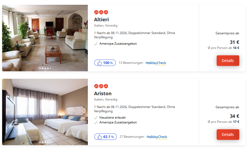Select last carousel dot on Altieri photo
The width and height of the screenshot is (247, 150).
pyautogui.click(x=50, y=68)
